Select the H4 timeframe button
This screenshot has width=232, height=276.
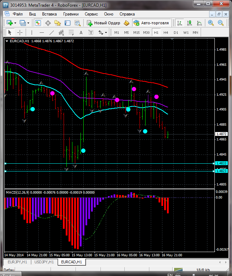[166, 32]
